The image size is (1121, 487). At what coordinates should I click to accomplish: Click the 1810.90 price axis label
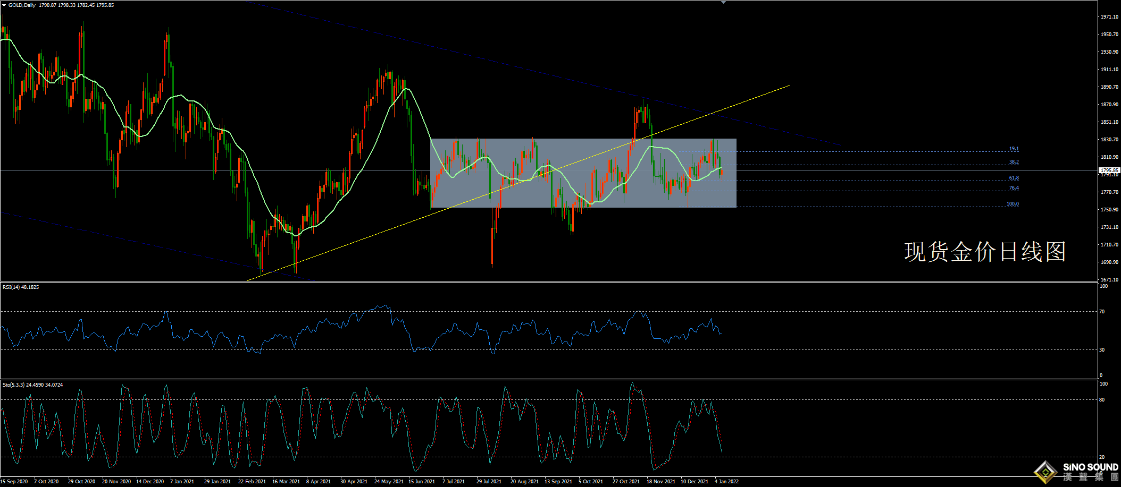(1109, 157)
